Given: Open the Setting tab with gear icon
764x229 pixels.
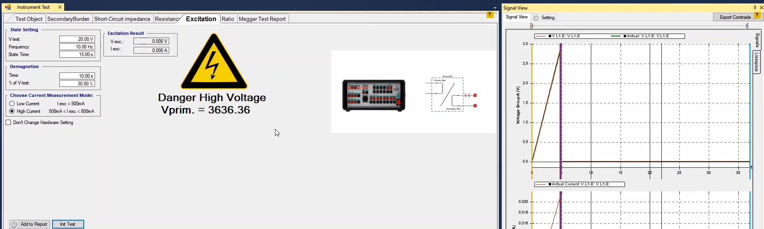Looking at the screenshot, I should click(x=544, y=18).
